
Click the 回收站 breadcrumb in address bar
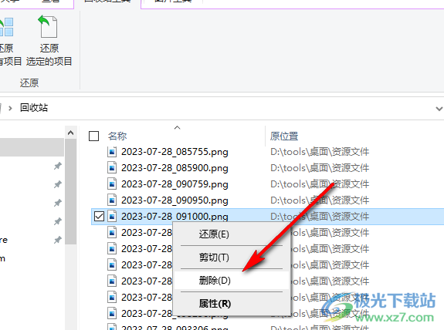coord(34,108)
